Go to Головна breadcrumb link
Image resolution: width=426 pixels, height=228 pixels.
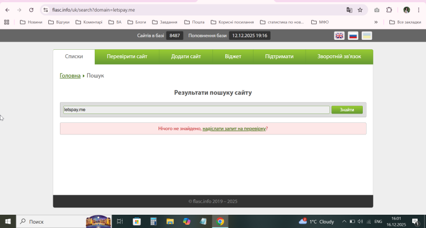[x=70, y=76]
